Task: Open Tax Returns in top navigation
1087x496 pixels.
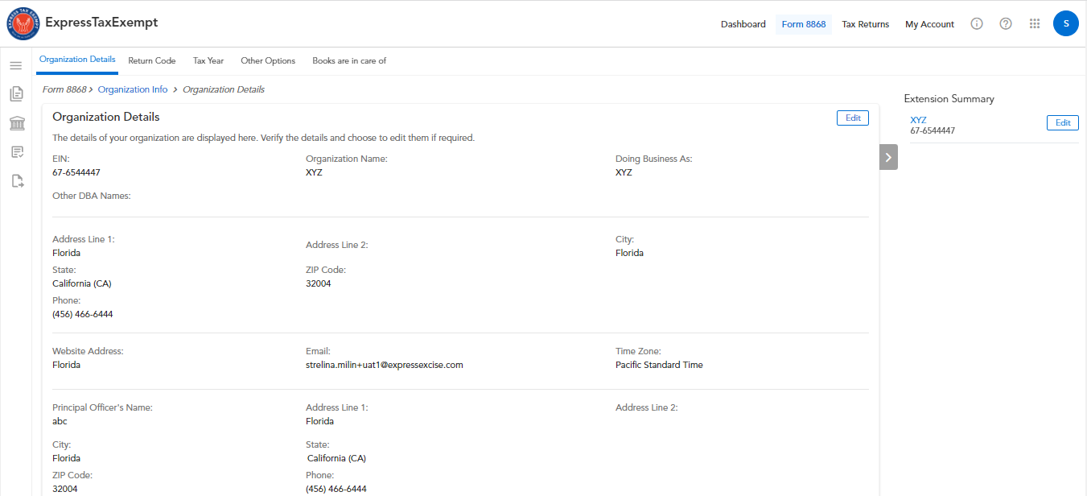Action: click(866, 24)
